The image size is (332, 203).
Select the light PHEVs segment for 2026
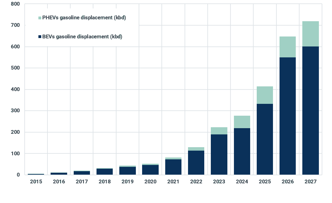point(288,47)
